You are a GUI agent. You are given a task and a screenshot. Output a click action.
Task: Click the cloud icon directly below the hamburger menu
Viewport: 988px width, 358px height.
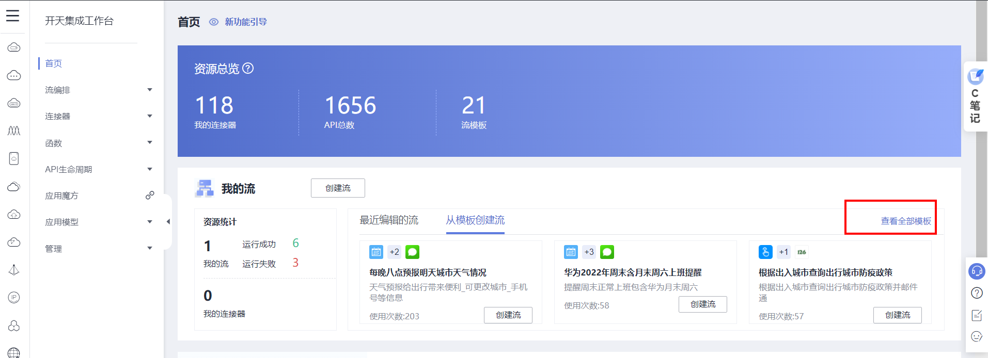click(x=14, y=47)
